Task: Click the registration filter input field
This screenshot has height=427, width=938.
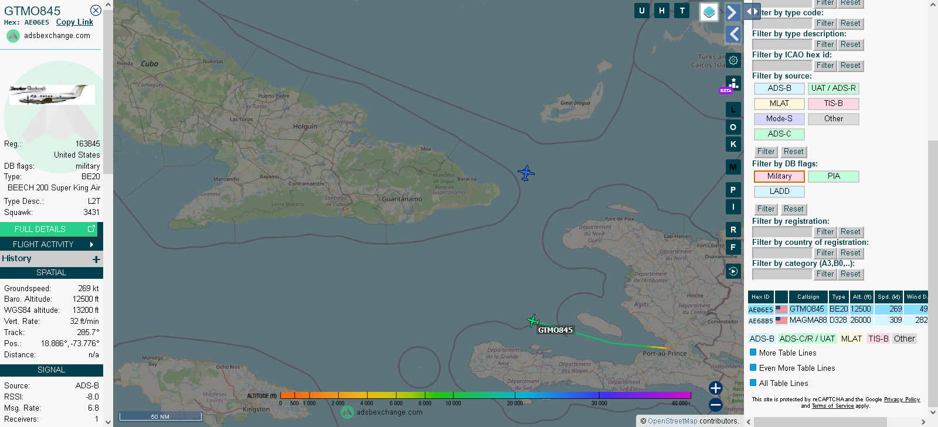Action: coord(782,232)
